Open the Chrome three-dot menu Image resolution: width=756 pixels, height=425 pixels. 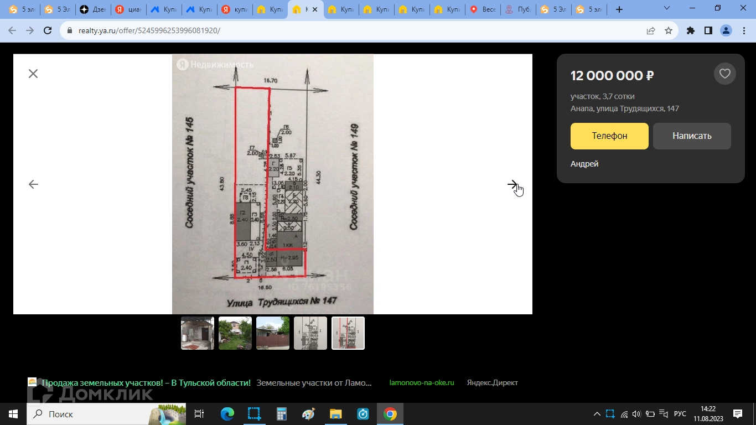coord(743,30)
